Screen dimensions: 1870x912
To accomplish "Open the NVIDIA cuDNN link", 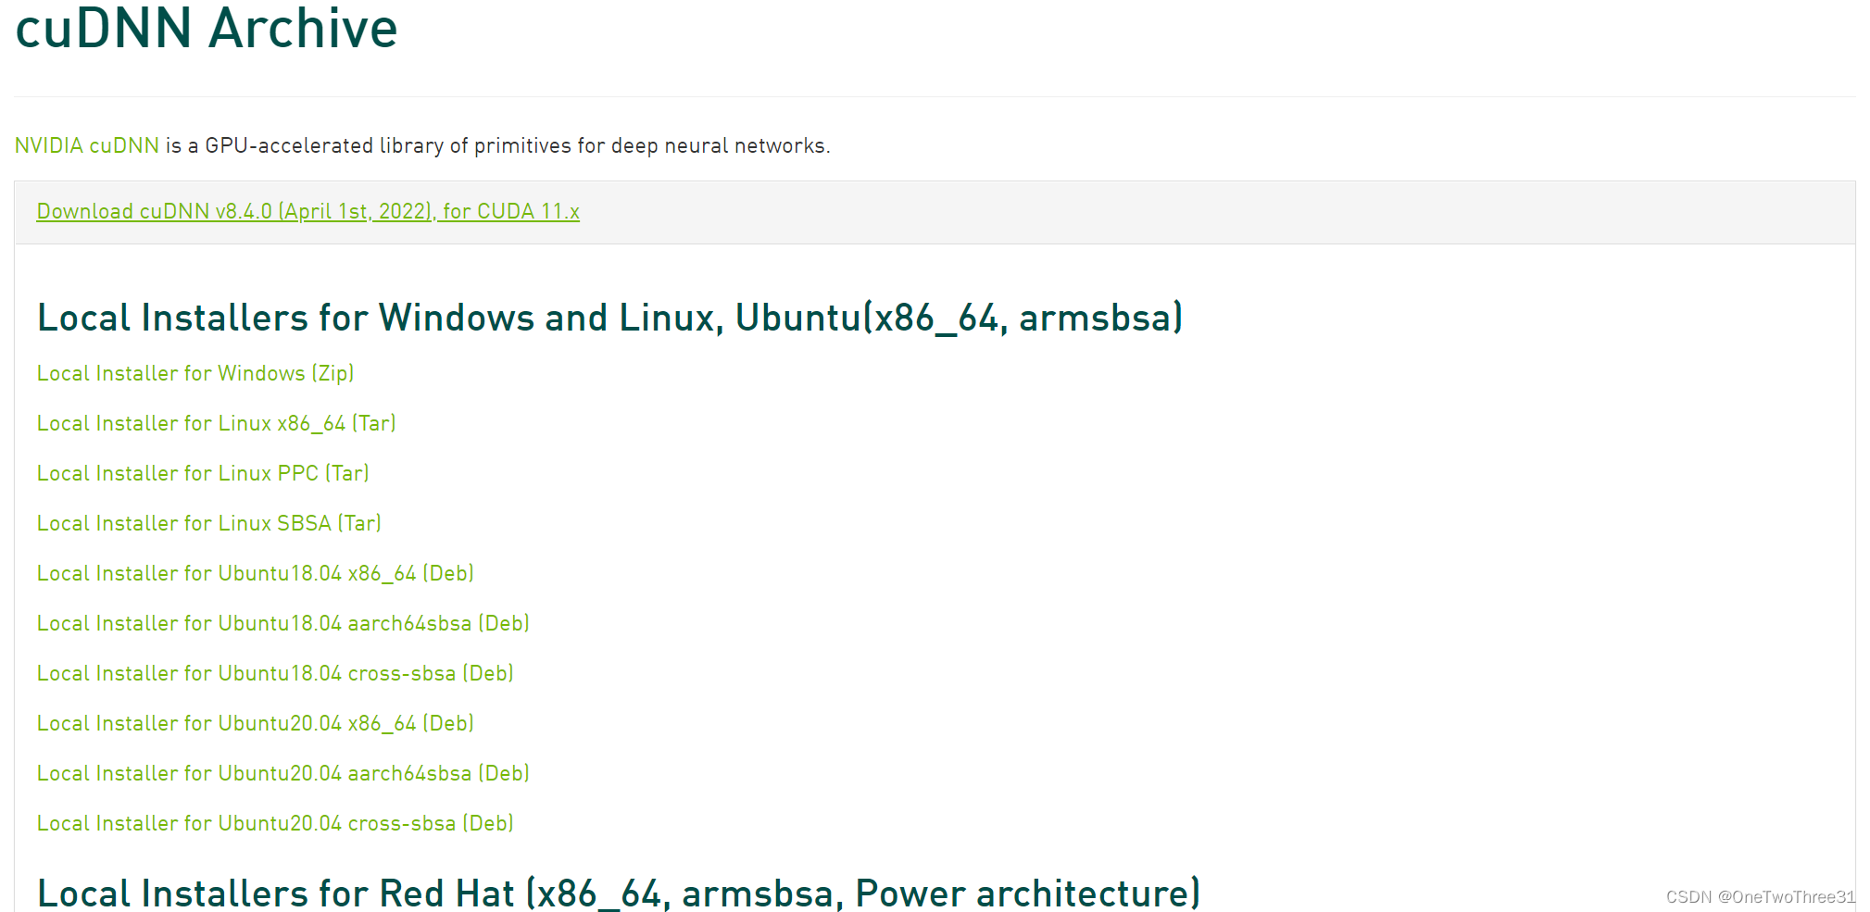I will point(87,145).
